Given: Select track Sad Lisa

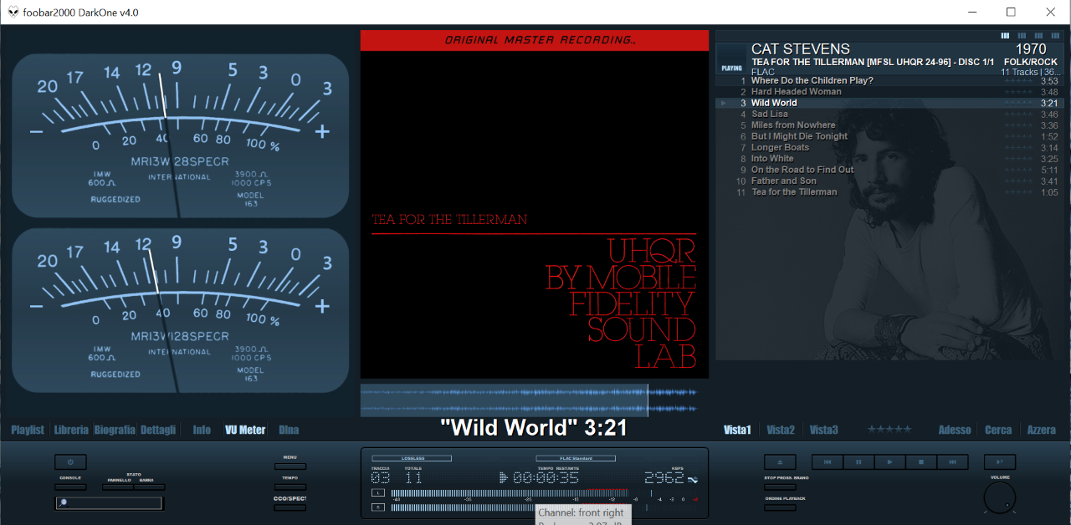Looking at the screenshot, I should 889,114.
